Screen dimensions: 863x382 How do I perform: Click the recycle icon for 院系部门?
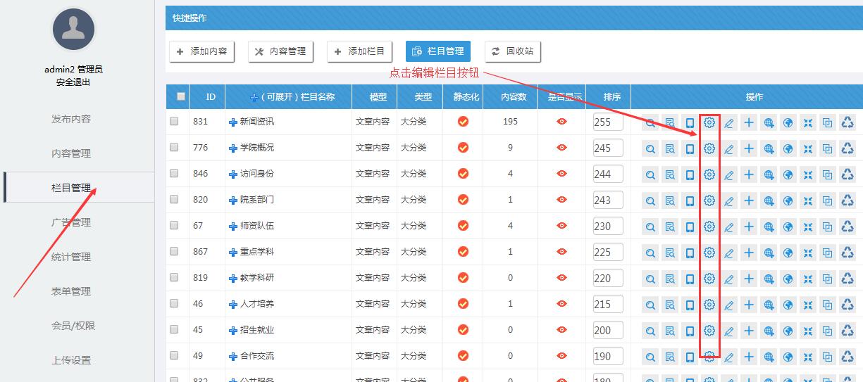[848, 200]
